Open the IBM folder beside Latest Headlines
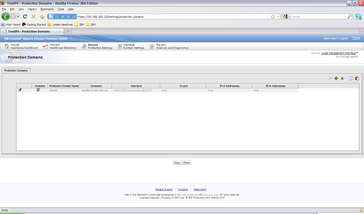The image size is (364, 214). point(79,24)
